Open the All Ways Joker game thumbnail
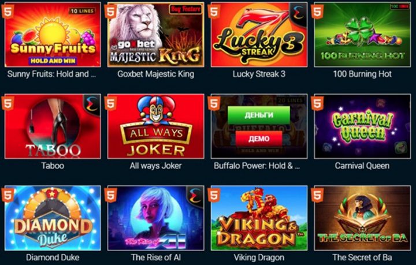 [x=156, y=126]
